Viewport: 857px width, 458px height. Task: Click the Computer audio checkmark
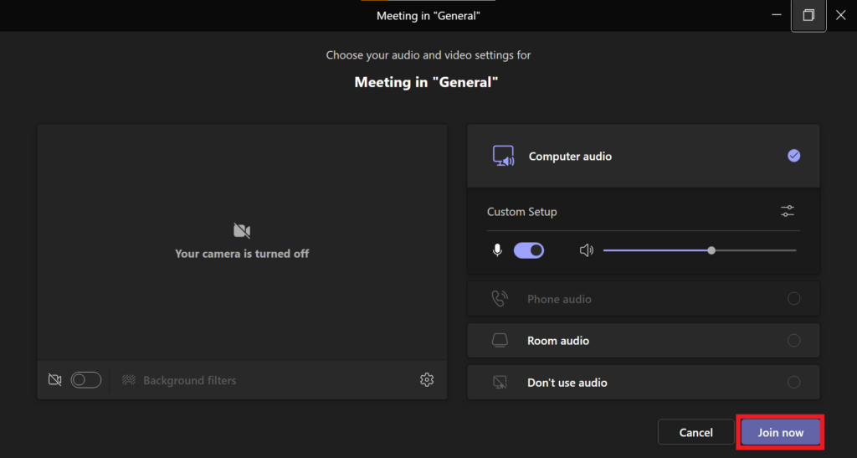pyautogui.click(x=793, y=156)
